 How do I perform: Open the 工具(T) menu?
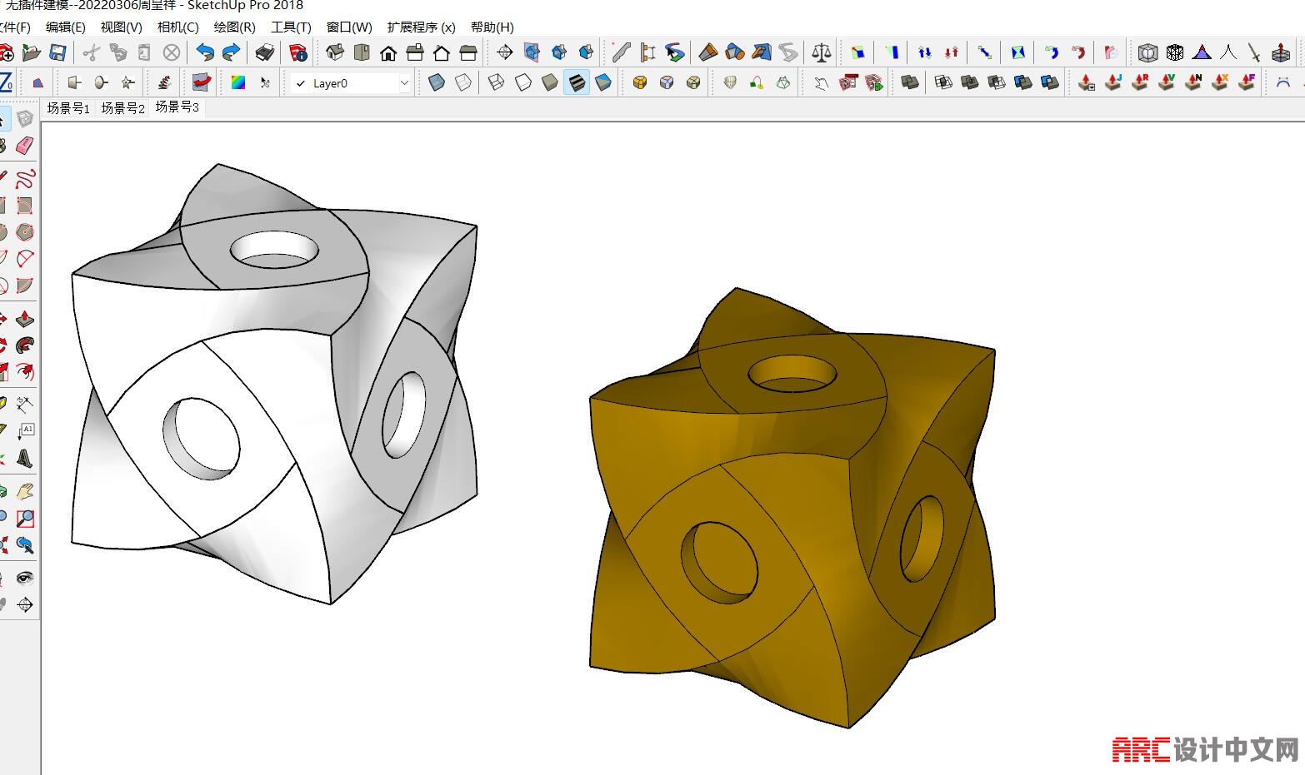click(x=291, y=27)
